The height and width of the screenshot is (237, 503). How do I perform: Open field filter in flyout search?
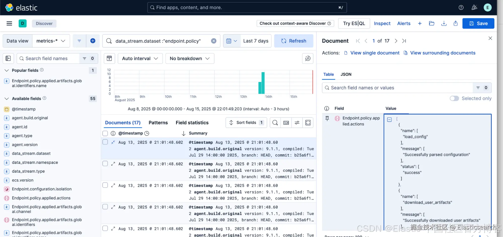482,88
